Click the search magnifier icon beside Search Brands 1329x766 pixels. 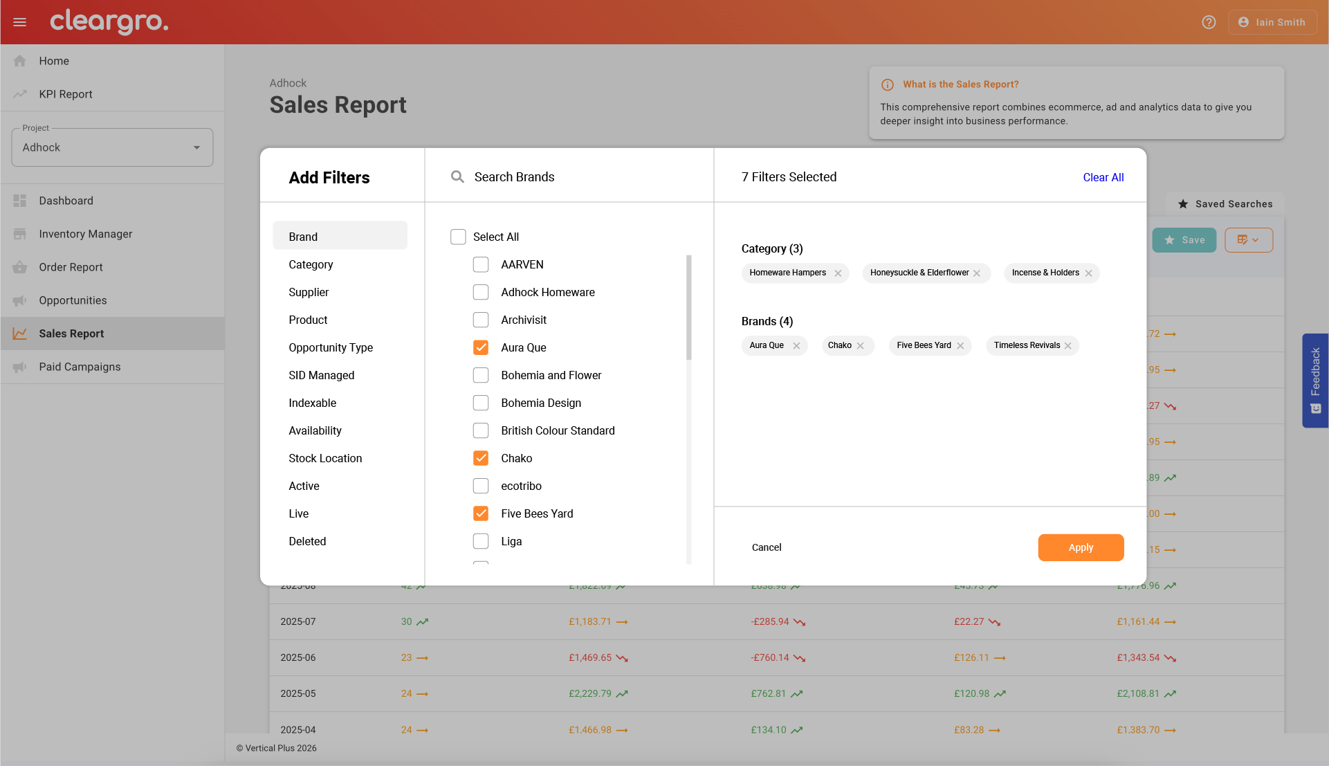457,177
